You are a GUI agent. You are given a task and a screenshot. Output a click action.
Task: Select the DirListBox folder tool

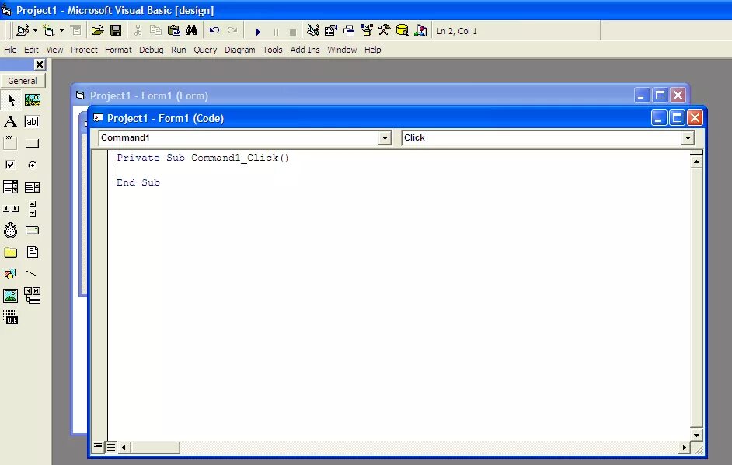(11, 252)
